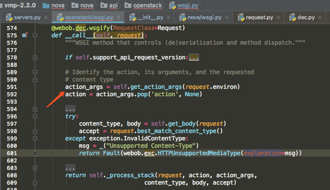Click the openstack folder breadcrumb
This screenshot has height=190, width=330.
pyautogui.click(x=143, y=5)
